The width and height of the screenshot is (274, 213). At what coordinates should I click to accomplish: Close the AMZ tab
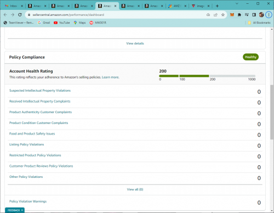click(x=185, y=6)
